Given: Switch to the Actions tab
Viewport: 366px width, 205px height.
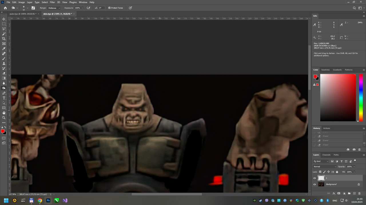Looking at the screenshot, I should pos(327,128).
